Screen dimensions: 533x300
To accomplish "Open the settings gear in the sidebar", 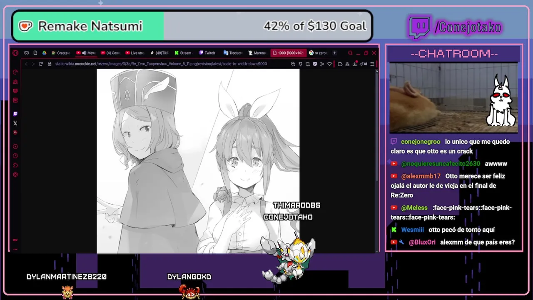I will (15, 175).
